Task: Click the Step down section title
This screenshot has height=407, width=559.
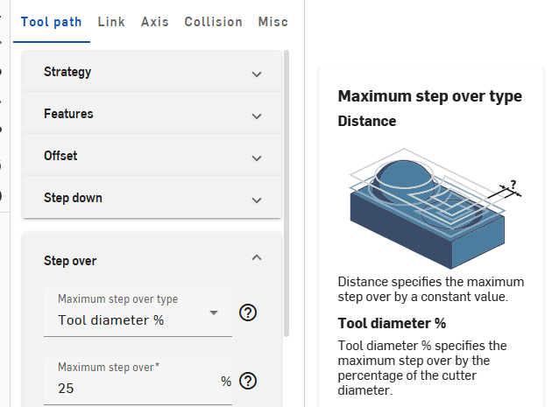Action: pos(73,198)
